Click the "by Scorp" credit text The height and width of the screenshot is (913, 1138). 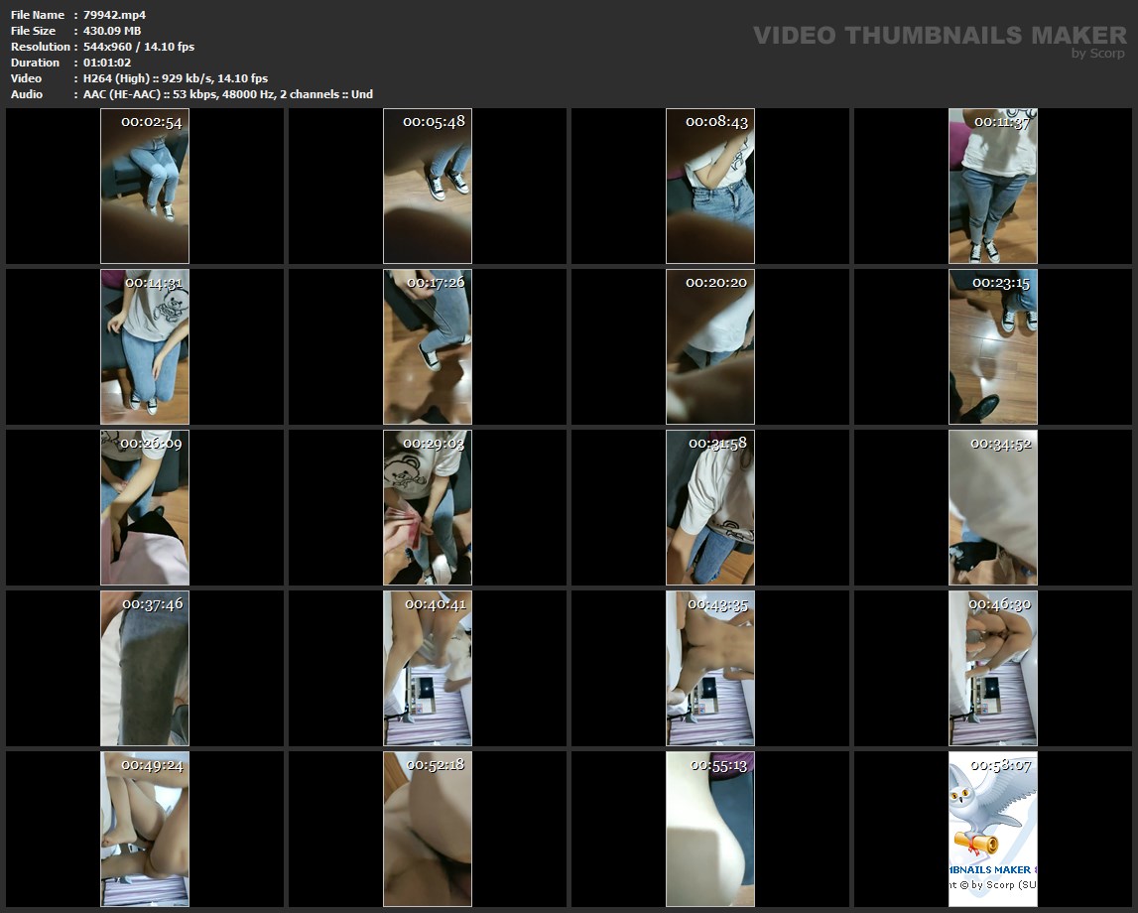pos(1097,54)
